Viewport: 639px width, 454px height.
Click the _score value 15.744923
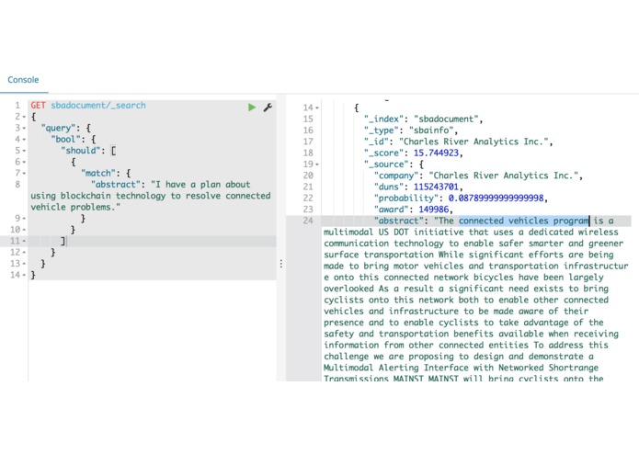(x=436, y=153)
